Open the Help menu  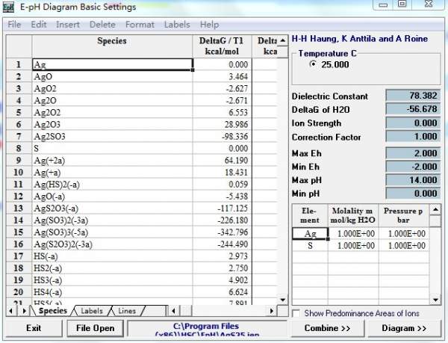[x=209, y=25]
